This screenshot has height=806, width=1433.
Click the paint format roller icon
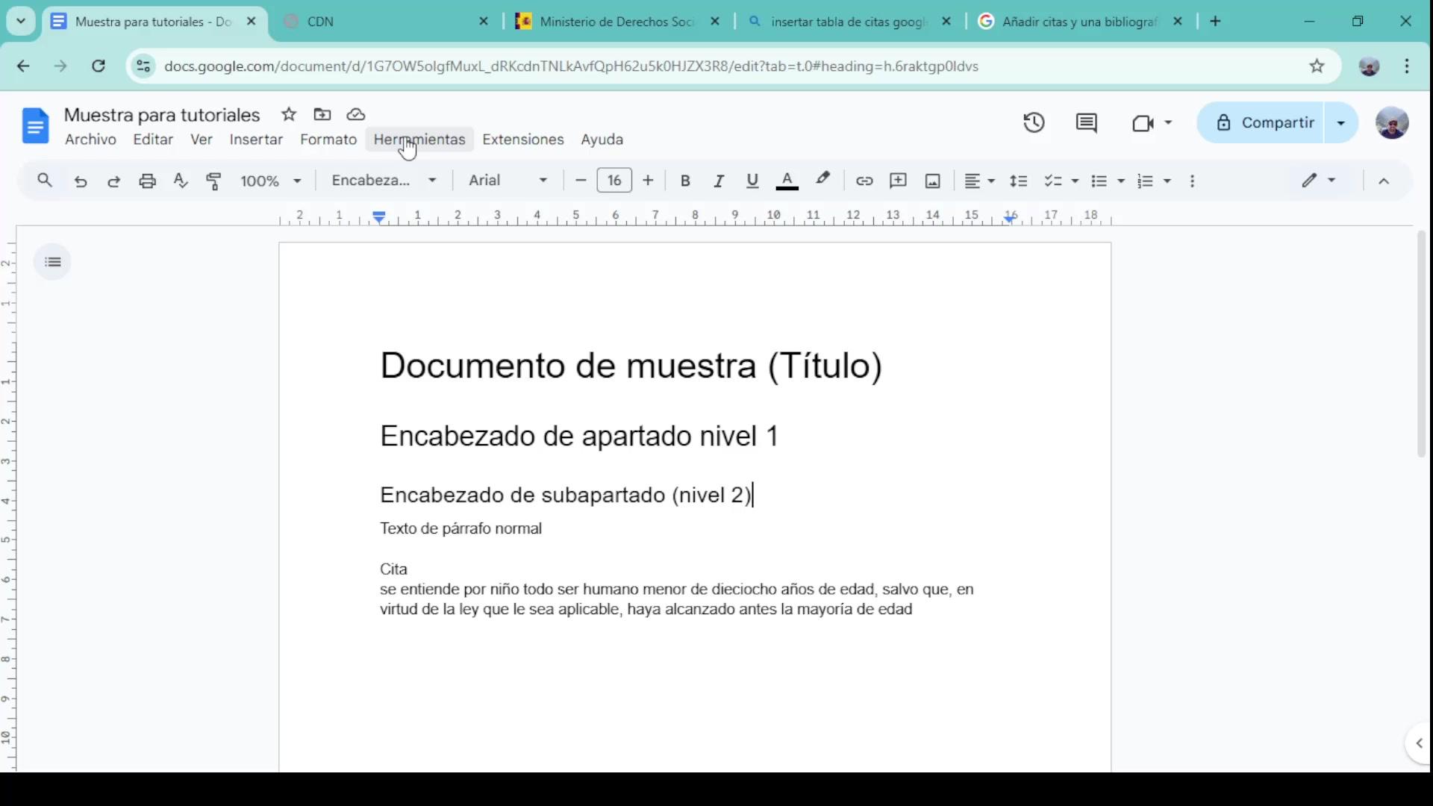(213, 181)
